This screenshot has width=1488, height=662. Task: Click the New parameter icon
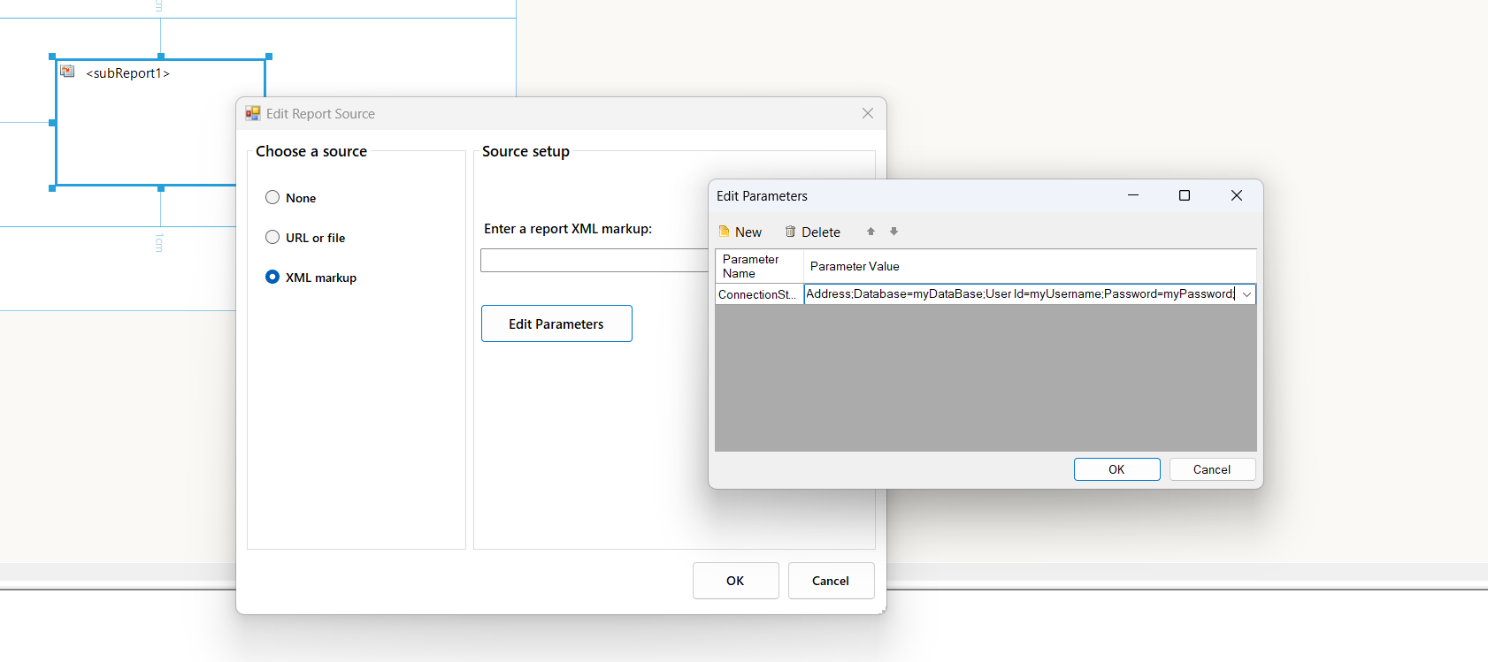pos(725,232)
